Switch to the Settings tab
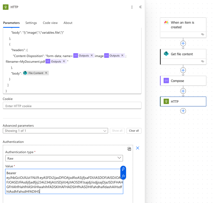The height and width of the screenshot is (203, 213). (31, 23)
